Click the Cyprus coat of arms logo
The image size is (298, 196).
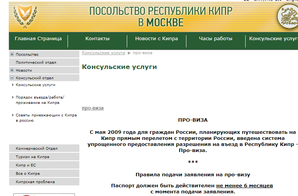point(25,17)
